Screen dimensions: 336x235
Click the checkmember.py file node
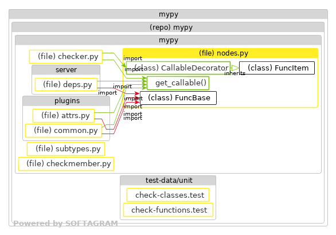[x=66, y=164]
